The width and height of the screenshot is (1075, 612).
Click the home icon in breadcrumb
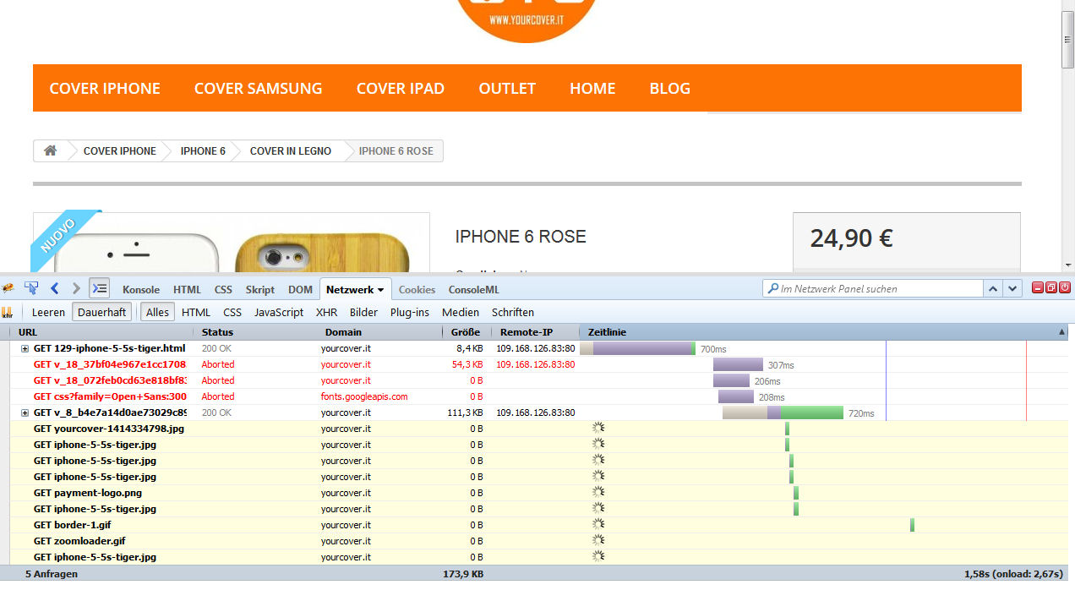pos(51,150)
